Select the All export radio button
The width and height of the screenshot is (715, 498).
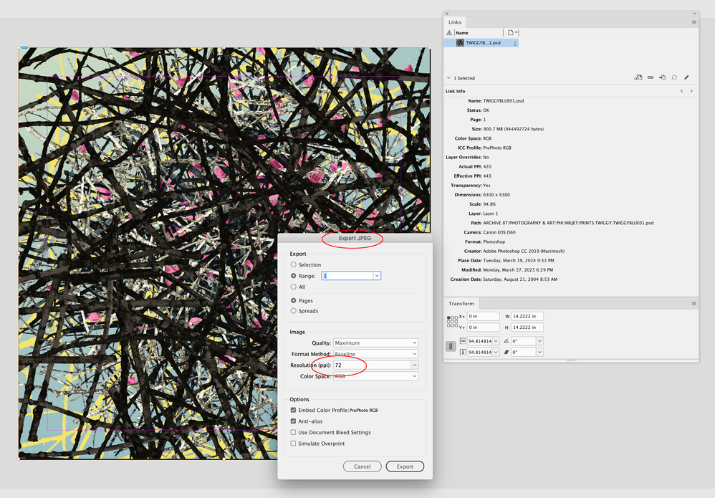tap(294, 287)
